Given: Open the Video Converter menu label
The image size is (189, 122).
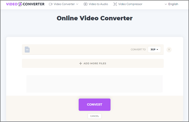Looking at the screenshot, I should click(64, 4).
